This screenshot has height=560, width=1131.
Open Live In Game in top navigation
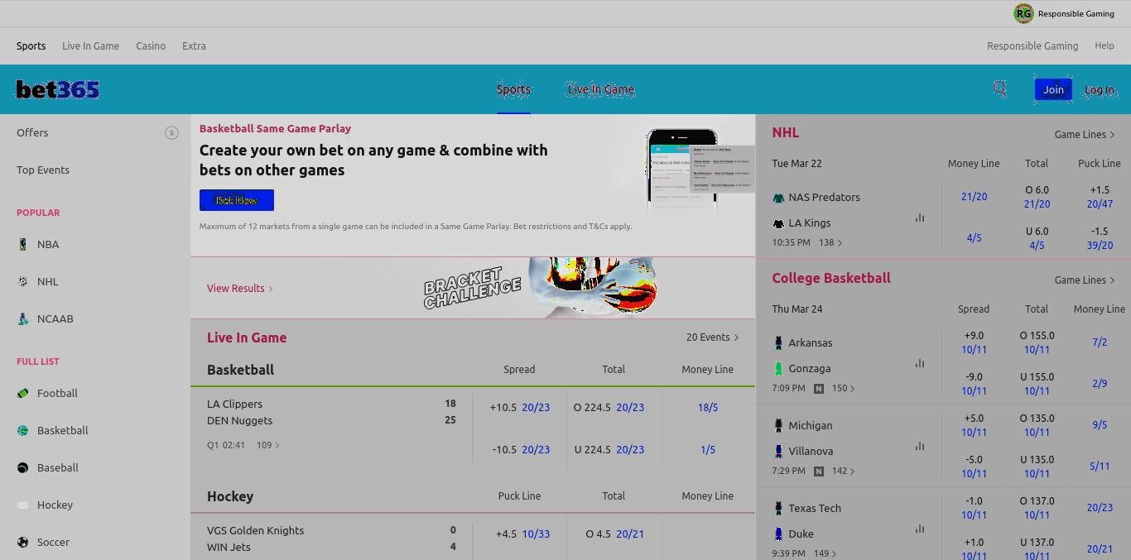90,45
